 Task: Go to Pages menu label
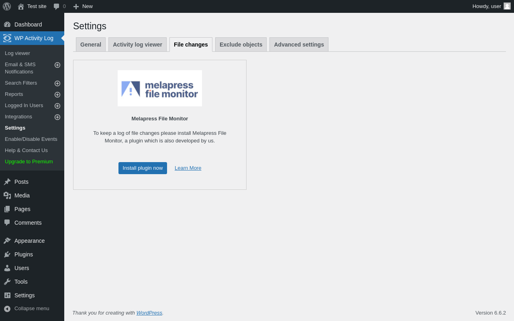[22, 209]
